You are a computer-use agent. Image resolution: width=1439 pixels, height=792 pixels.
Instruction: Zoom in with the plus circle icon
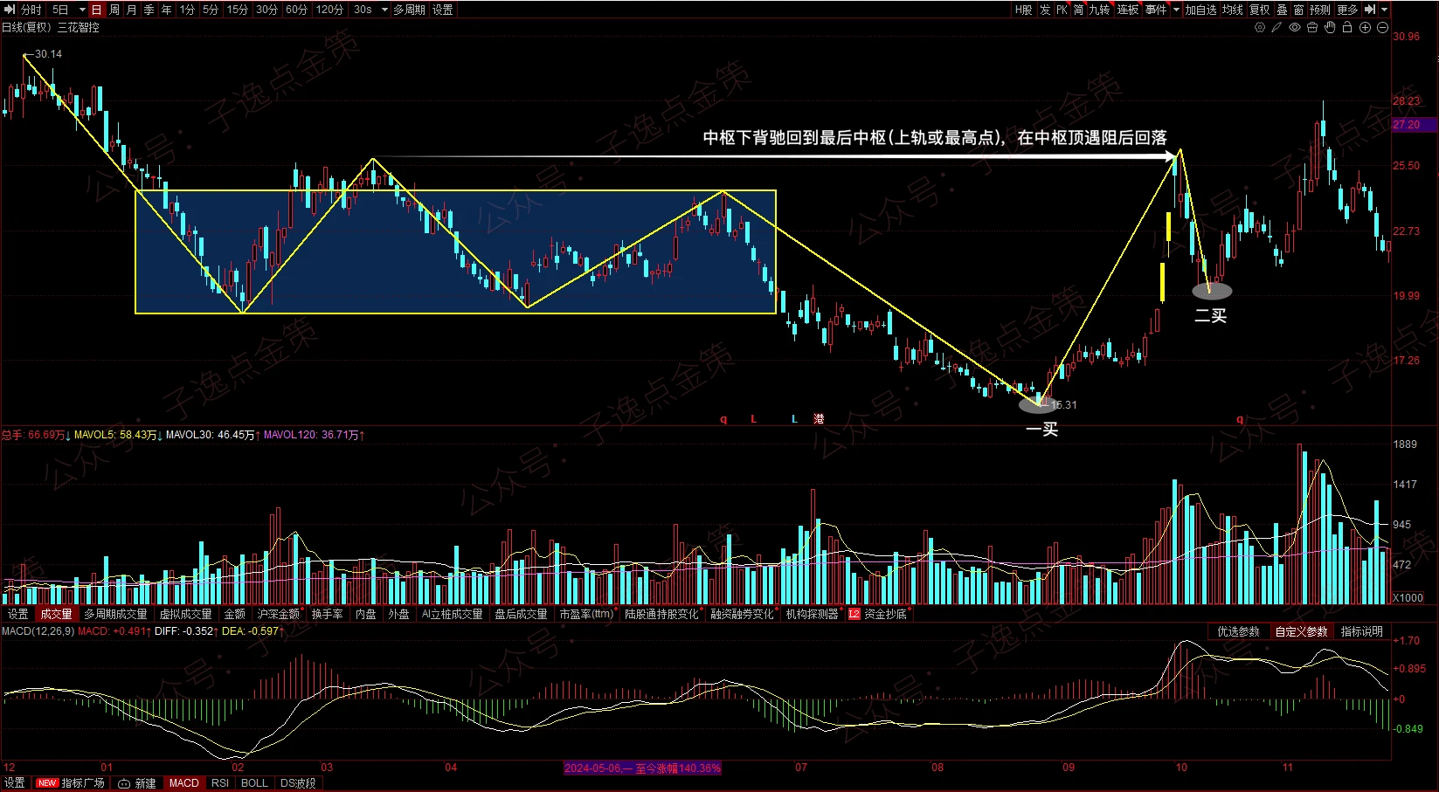(1365, 28)
